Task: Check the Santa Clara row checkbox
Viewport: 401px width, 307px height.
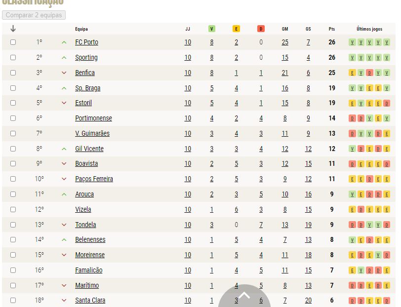Action: point(13,301)
